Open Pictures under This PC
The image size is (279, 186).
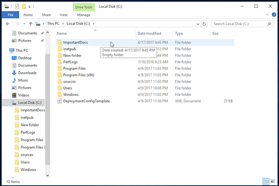25,88
